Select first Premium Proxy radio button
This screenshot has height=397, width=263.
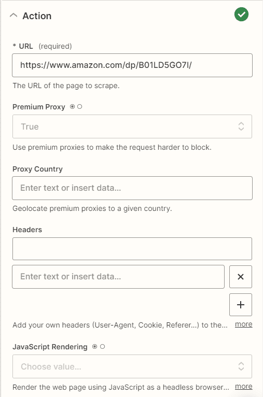click(73, 107)
